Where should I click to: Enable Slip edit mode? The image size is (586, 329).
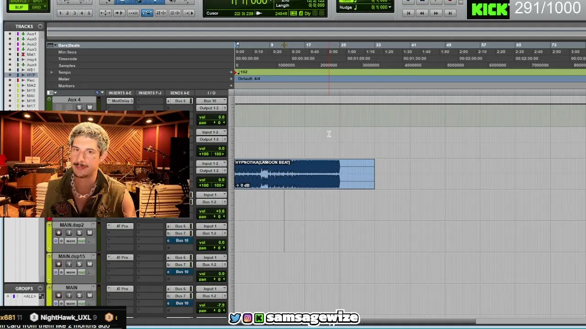coord(19,7)
